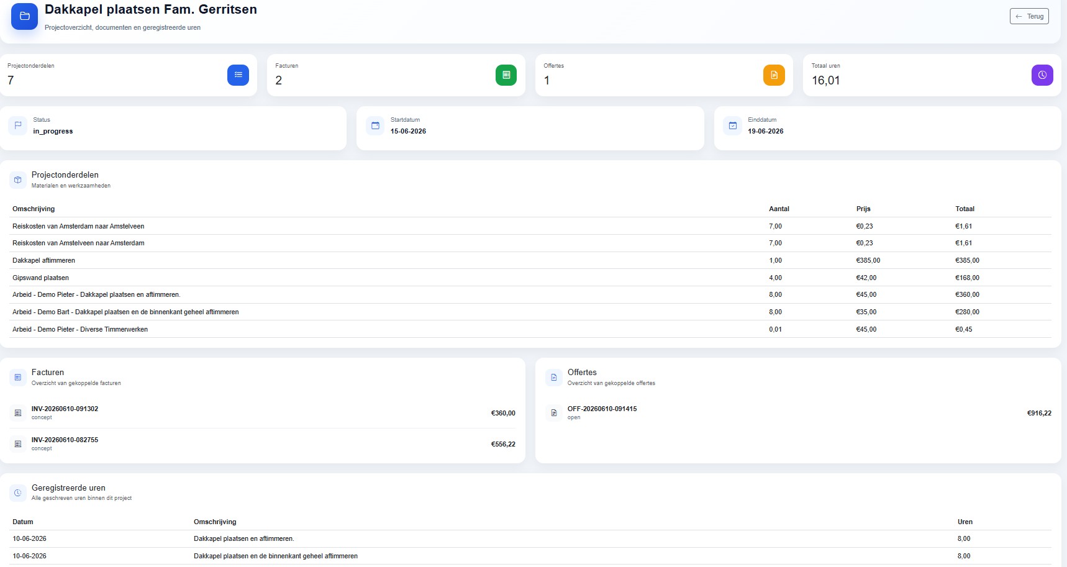
Task: Click the blue Projectonderdelen list icon
Action: click(x=238, y=75)
